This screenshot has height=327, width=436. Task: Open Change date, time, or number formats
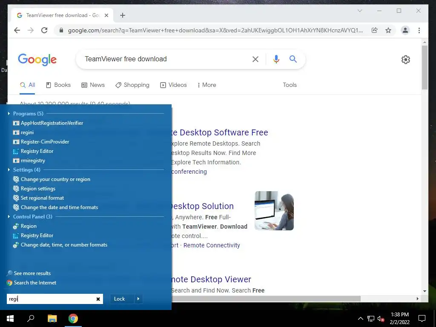(60, 245)
